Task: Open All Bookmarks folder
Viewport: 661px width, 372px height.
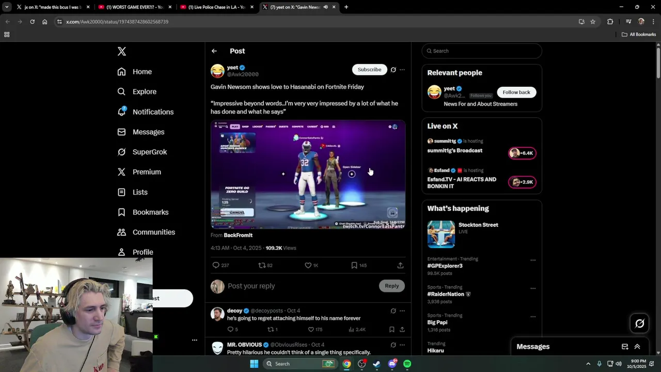Action: tap(639, 35)
